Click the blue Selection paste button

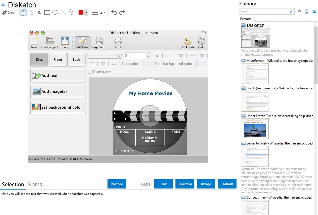(x=184, y=184)
